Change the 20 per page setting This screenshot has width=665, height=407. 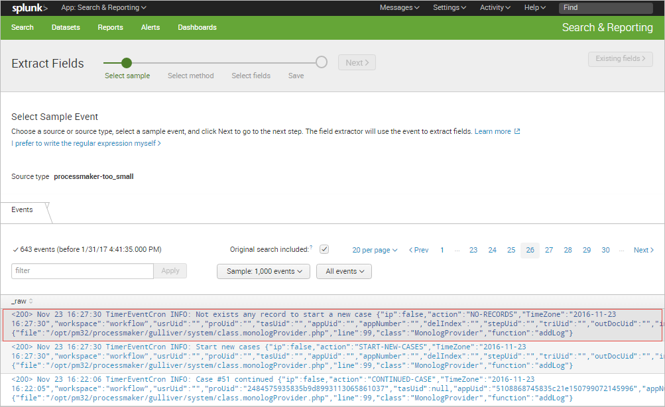pos(375,250)
